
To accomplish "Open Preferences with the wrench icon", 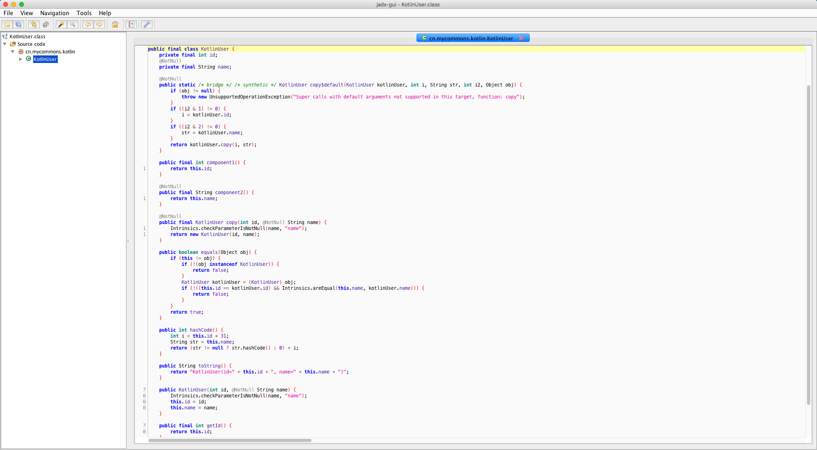I will point(147,24).
